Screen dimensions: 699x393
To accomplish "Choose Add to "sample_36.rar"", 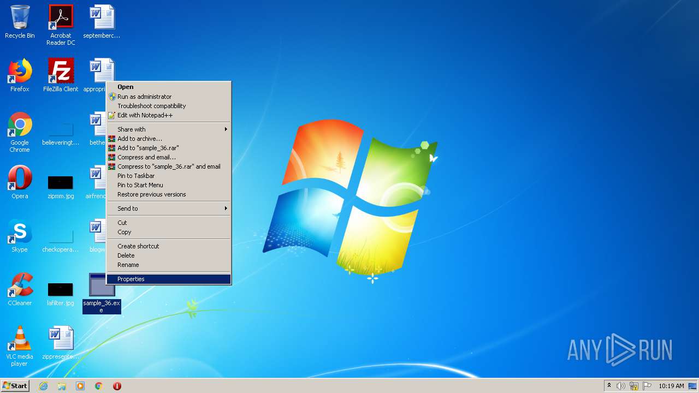I will (169, 148).
